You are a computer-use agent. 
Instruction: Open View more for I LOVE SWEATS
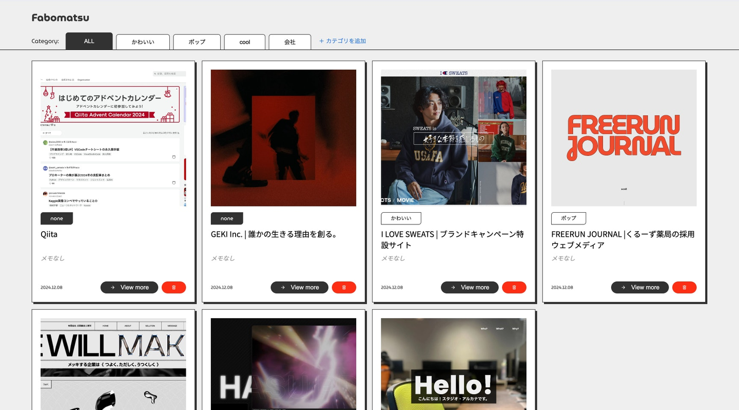pyautogui.click(x=470, y=288)
